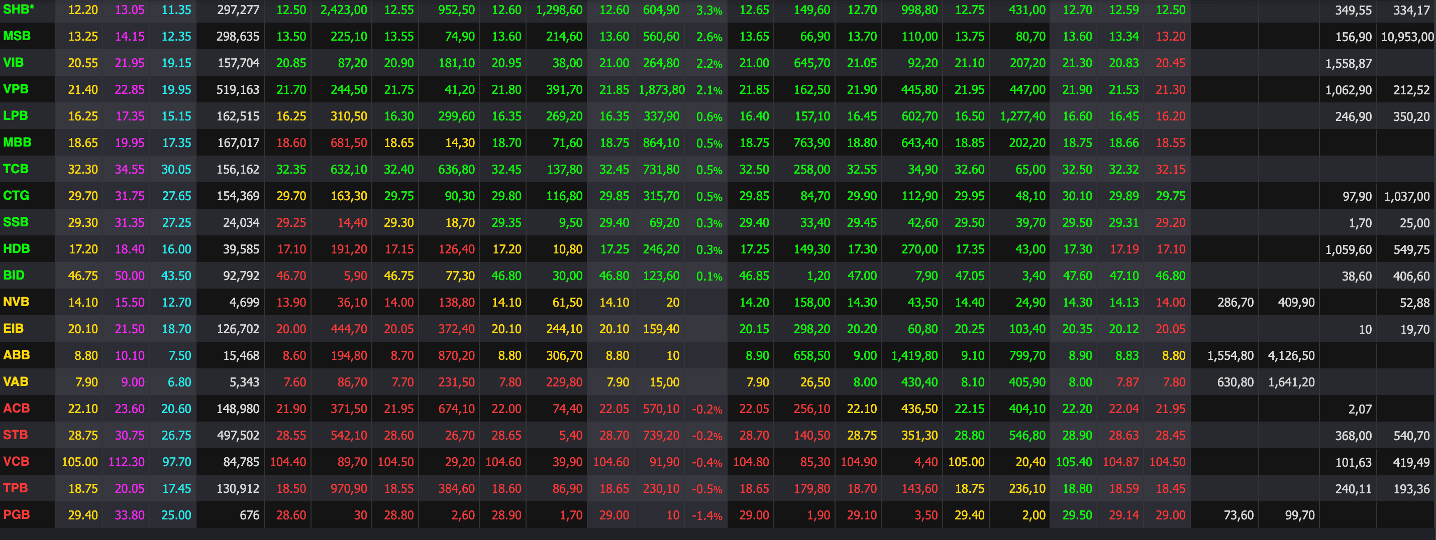Image resolution: width=1436 pixels, height=540 pixels.
Task: Click CTG foreign value 1,037,00
Action: tap(1407, 196)
